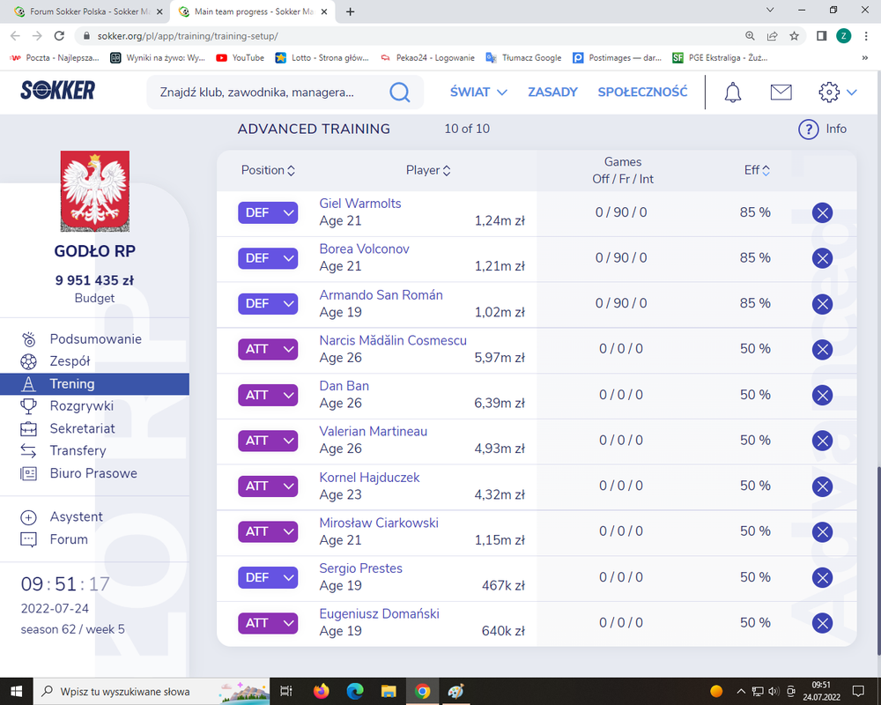The height and width of the screenshot is (705, 881).
Task: Sort table by Player column
Action: pos(428,170)
